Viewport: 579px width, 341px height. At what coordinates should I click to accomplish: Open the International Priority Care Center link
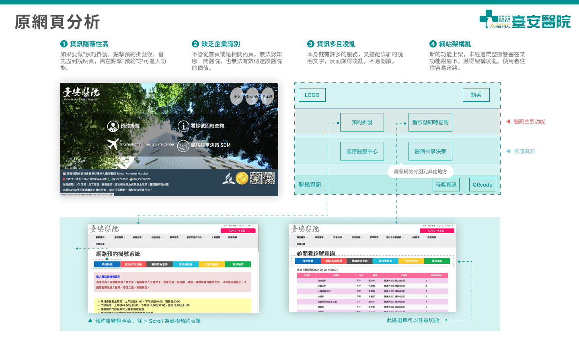147,144
